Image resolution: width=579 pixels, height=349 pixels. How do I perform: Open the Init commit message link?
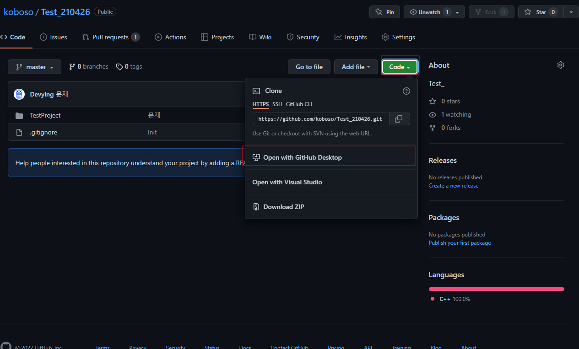click(152, 133)
